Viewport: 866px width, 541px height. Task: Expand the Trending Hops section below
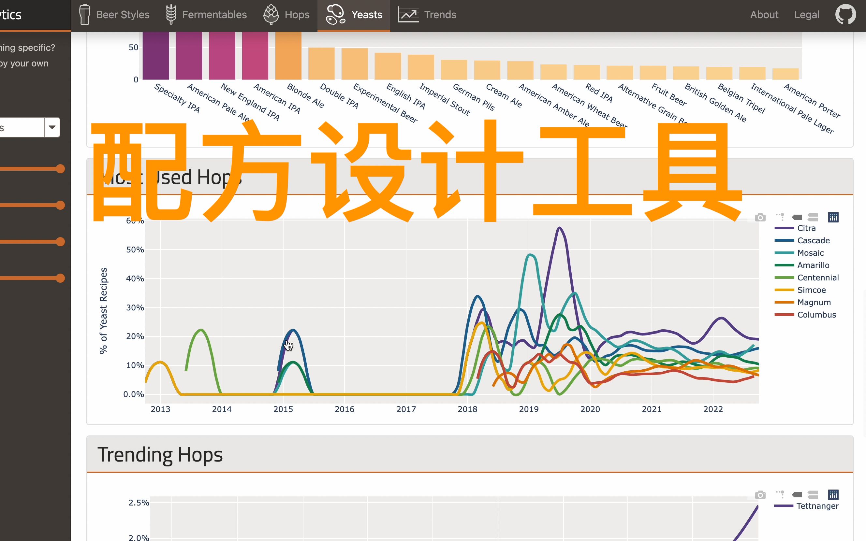coord(160,454)
